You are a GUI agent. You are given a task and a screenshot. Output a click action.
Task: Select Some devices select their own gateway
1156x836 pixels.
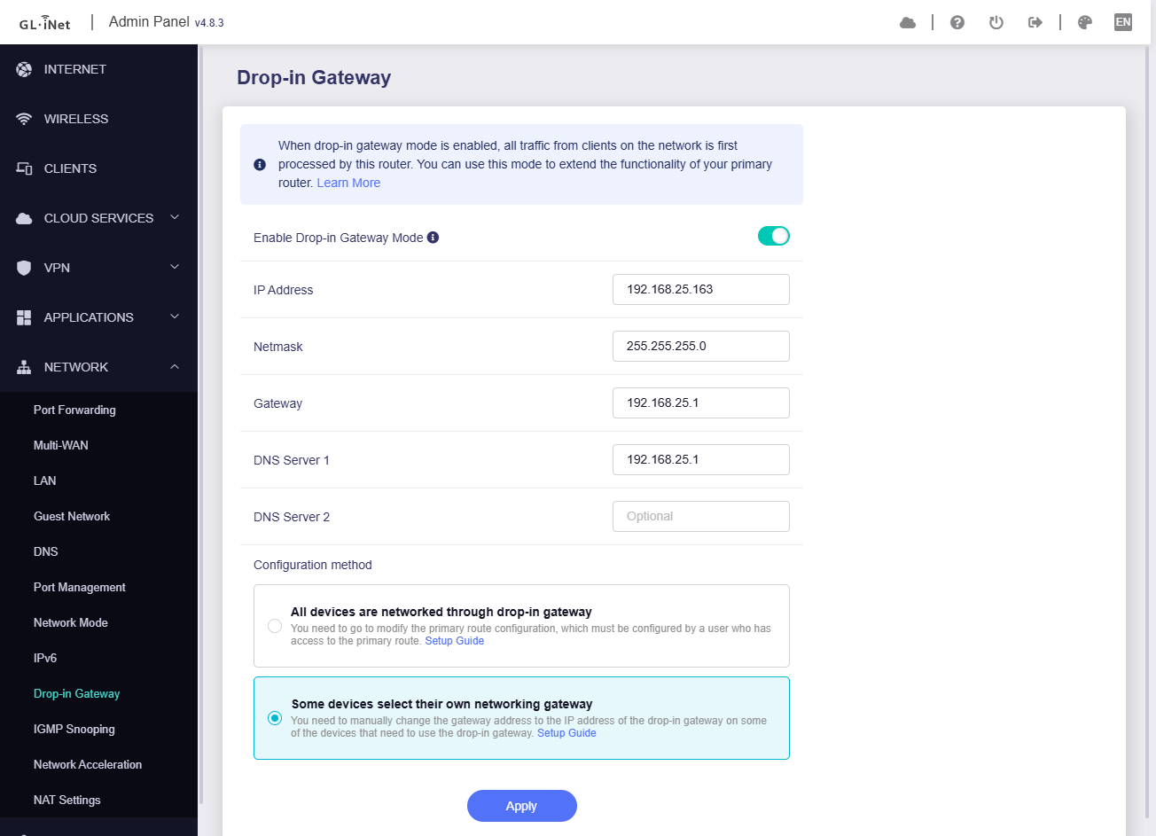(275, 718)
